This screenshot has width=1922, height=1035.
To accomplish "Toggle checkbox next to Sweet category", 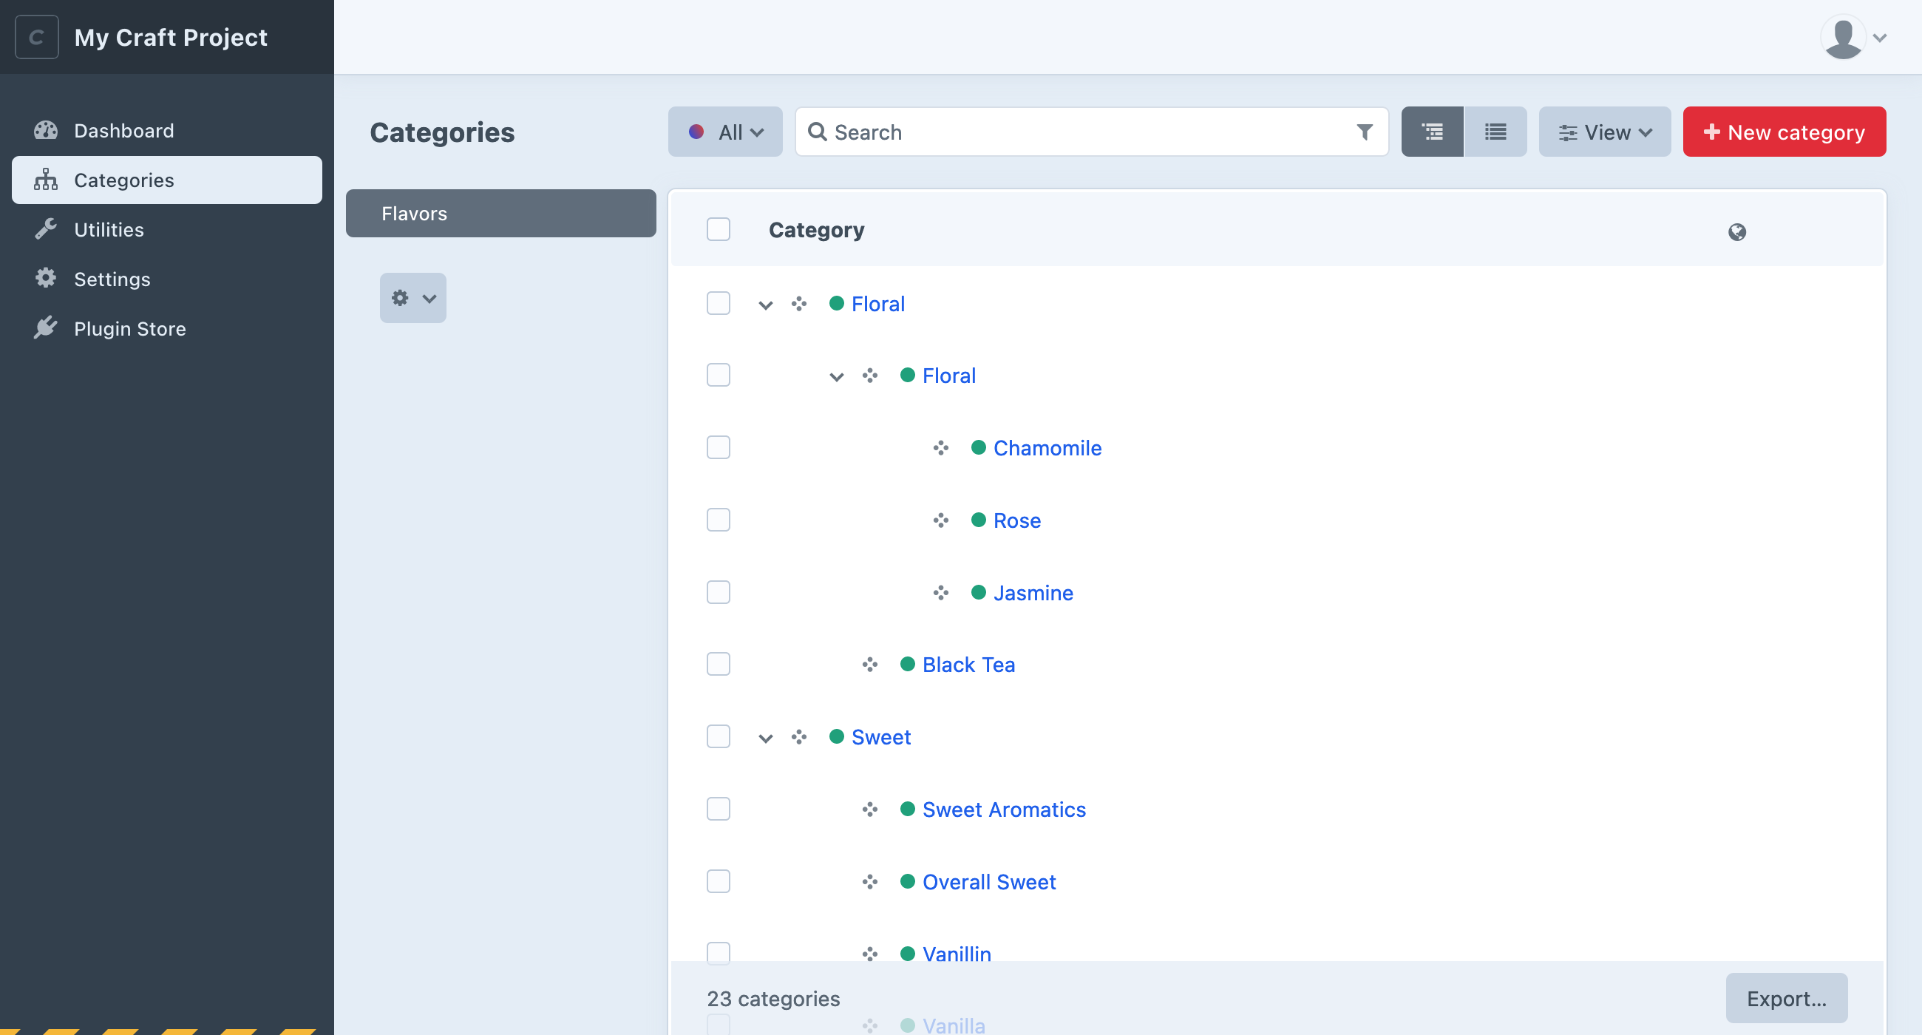I will pyautogui.click(x=718, y=736).
